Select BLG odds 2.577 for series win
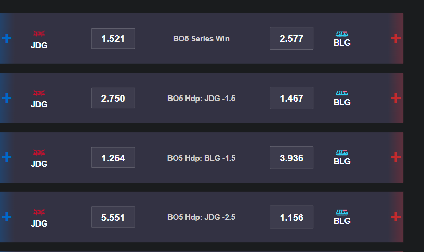 pos(291,38)
